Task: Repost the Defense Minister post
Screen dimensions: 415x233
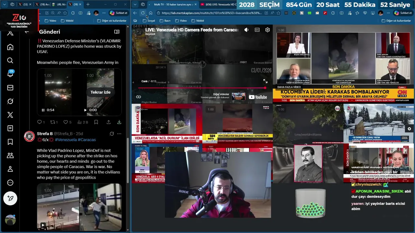Action: [53, 122]
